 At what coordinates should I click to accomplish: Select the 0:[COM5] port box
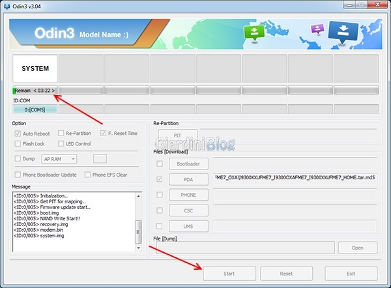(x=35, y=109)
